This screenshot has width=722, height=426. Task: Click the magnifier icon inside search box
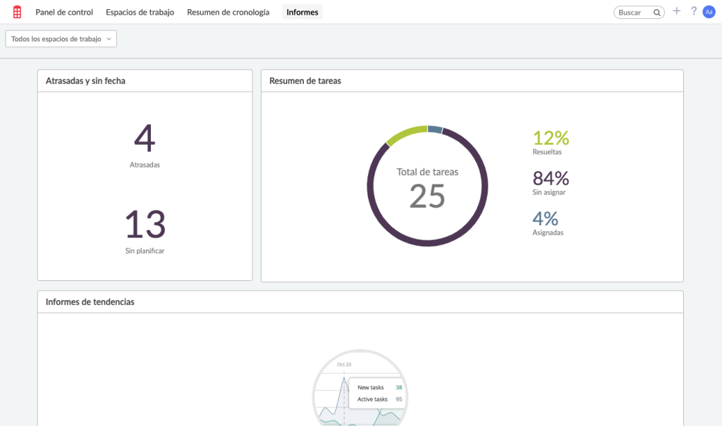click(656, 11)
